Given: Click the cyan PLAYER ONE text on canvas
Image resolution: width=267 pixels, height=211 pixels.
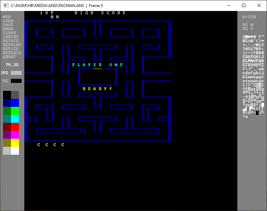Looking at the screenshot, I should pos(98,65).
